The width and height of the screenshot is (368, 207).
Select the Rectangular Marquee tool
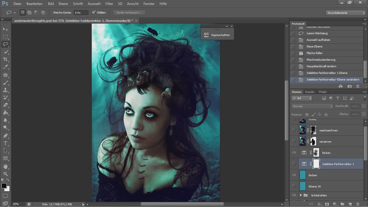coord(5,37)
